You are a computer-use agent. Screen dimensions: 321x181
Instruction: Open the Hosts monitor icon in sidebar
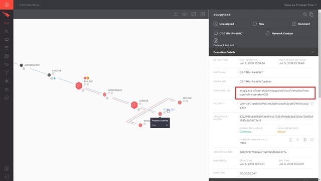[7, 40]
